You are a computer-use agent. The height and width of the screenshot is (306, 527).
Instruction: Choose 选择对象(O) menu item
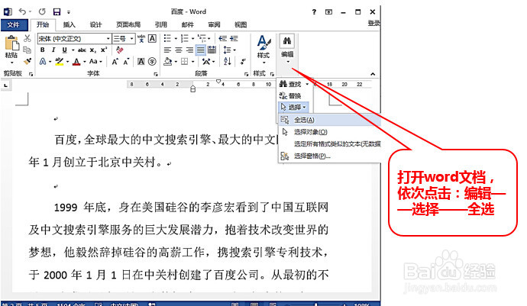(x=329, y=132)
